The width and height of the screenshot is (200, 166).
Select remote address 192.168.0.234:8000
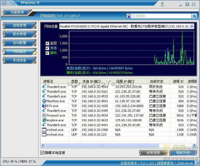pos(129,106)
